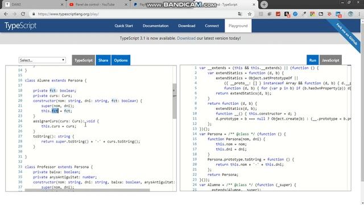Click 'private baixa: boolean;' on line 34
This screenshot has width=364, height=205.
(x=57, y=172)
